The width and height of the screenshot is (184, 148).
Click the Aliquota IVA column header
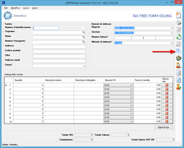[x=118, y=80]
